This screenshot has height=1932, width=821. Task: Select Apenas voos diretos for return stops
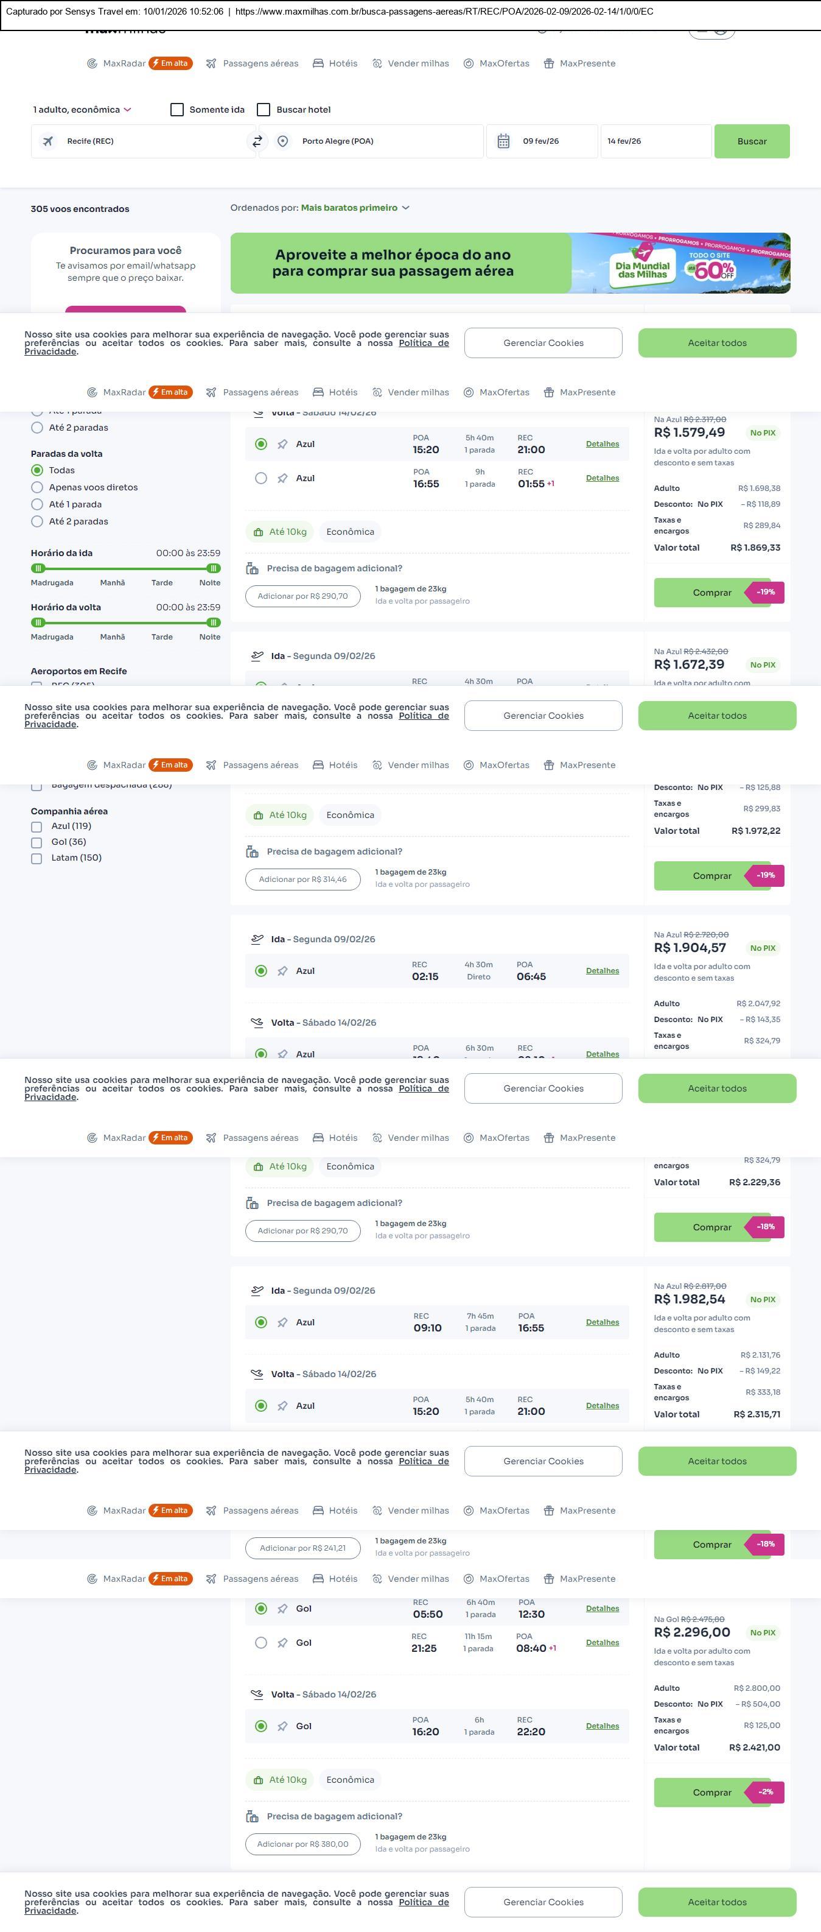[x=37, y=487]
